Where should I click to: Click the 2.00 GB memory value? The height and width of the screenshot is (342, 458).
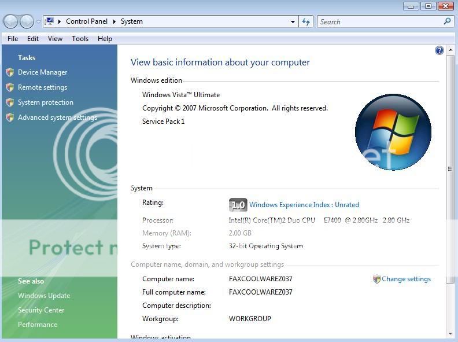[240, 233]
